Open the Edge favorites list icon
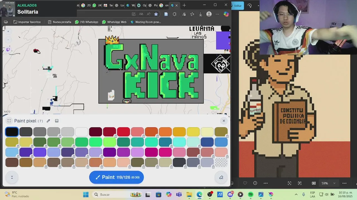357x200 pixels. click(192, 14)
